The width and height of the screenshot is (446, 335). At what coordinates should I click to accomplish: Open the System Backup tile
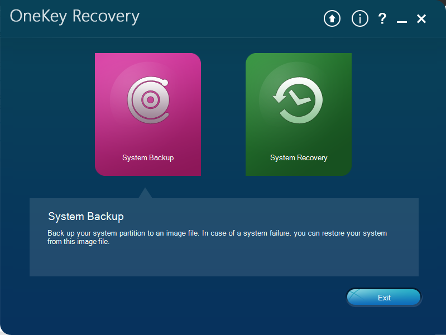[x=148, y=114]
